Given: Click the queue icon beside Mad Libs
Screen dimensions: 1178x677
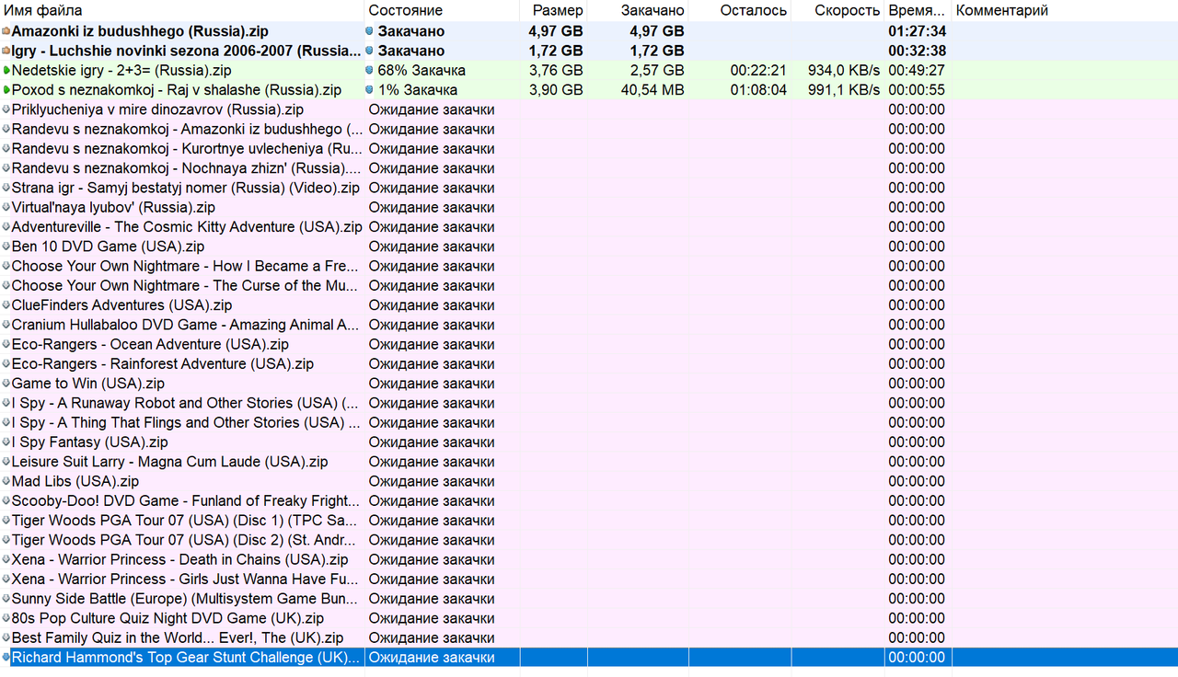Looking at the screenshot, I should pos(6,481).
